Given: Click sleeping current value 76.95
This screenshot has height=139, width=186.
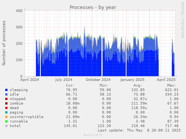Looking at the screenshot, I should (71, 90).
